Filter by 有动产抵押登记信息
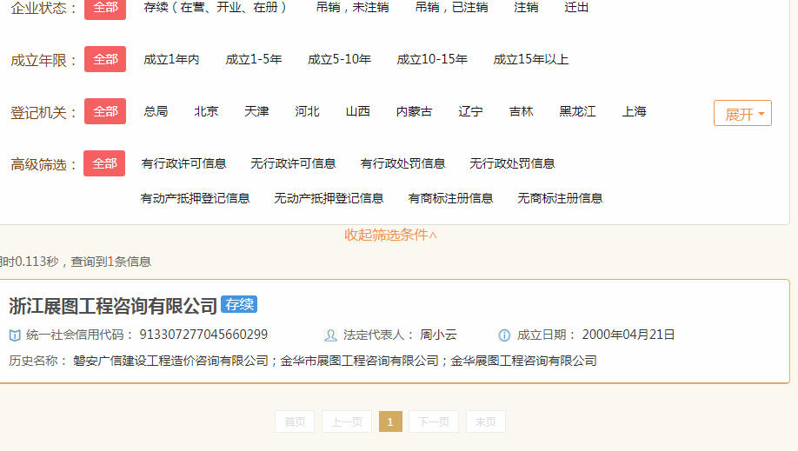Screen dimensions: 798x451 [195, 198]
